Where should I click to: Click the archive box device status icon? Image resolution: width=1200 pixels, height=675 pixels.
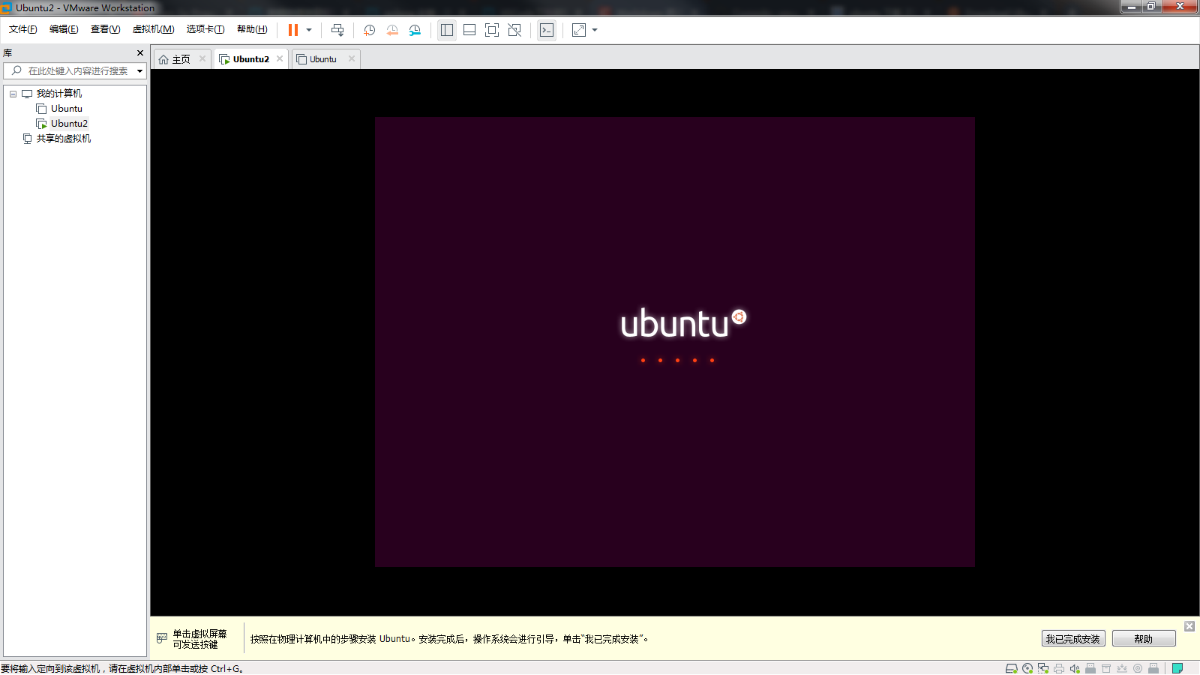1106,668
